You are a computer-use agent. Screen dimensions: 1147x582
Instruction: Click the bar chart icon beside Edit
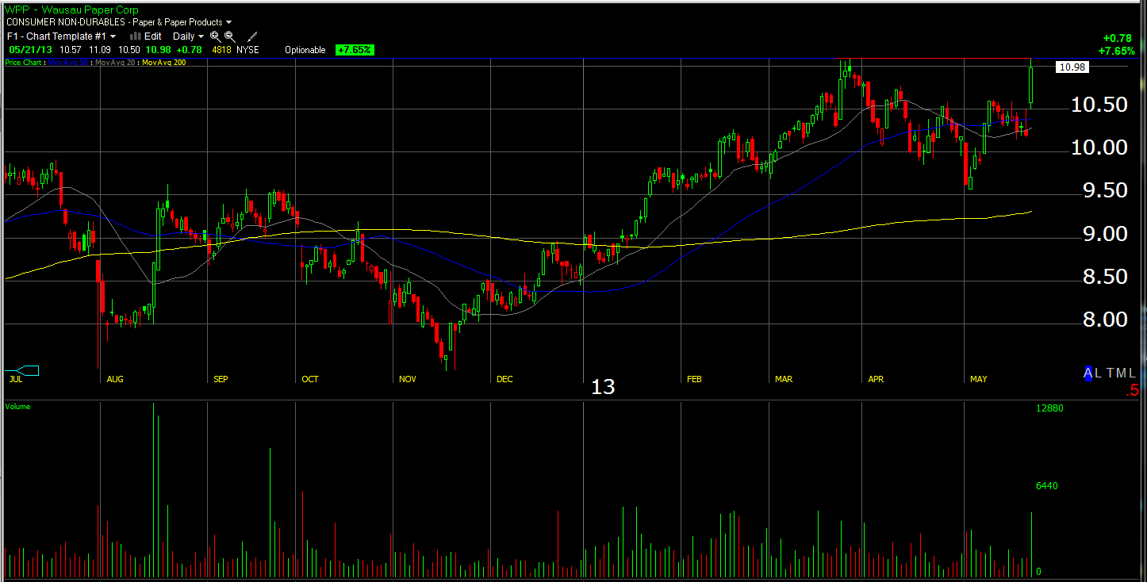coord(135,36)
